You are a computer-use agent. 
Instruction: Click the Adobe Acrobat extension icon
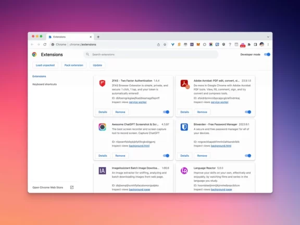[x=185, y=84]
